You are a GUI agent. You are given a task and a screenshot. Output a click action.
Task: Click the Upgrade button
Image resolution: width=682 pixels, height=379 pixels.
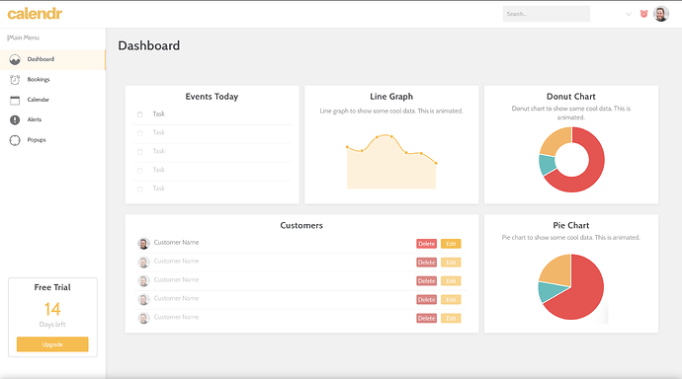pyautogui.click(x=52, y=344)
